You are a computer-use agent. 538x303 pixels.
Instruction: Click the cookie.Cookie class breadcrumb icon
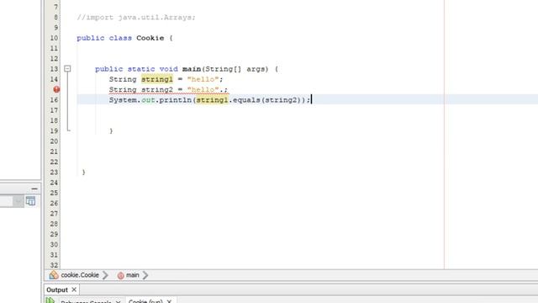click(54, 275)
